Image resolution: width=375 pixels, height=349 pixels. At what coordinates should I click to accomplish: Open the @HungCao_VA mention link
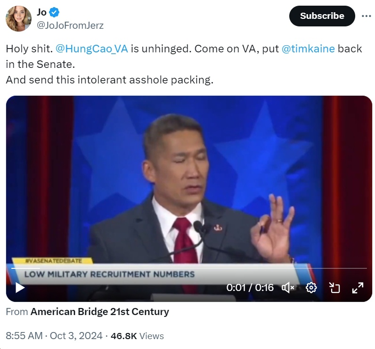[x=92, y=49]
